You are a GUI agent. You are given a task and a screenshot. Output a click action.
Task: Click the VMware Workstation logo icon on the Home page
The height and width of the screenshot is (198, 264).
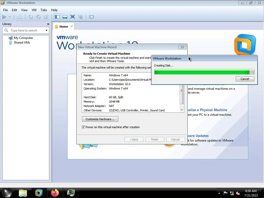(245, 44)
